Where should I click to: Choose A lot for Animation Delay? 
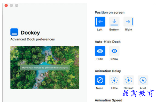coord(143,80)
